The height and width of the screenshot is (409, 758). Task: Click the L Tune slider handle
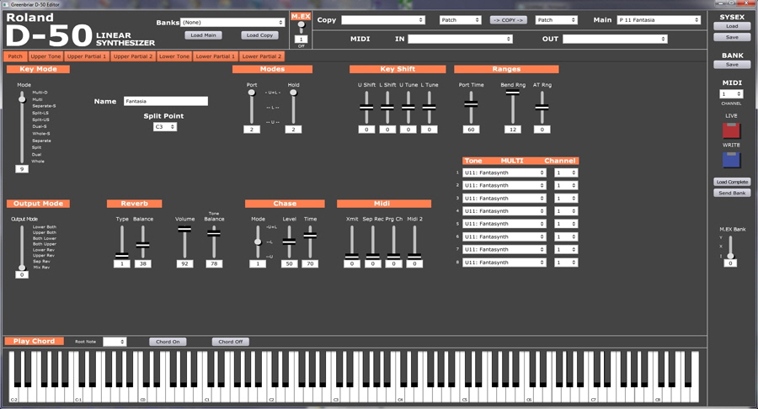tap(429, 107)
